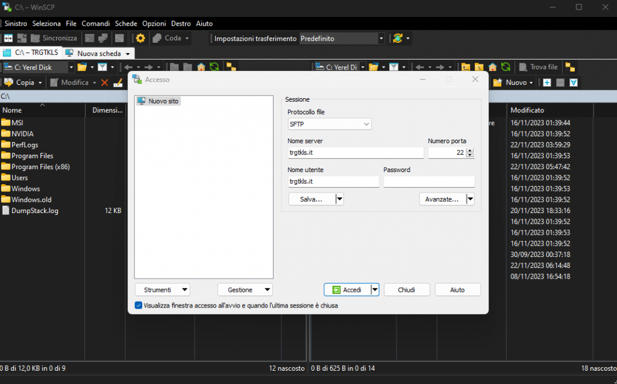Click the globe synchronize icon
The height and width of the screenshot is (384, 617).
click(397, 38)
